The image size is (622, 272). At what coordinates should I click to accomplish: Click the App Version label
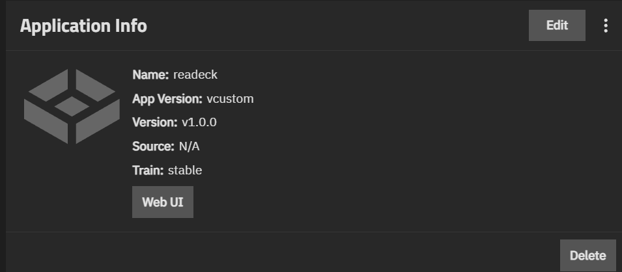tap(167, 99)
